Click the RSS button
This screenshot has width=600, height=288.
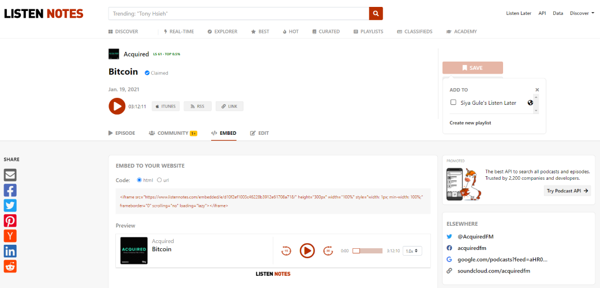[197, 107]
